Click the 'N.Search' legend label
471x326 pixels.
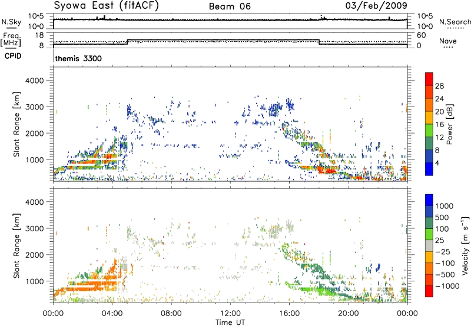click(x=455, y=22)
